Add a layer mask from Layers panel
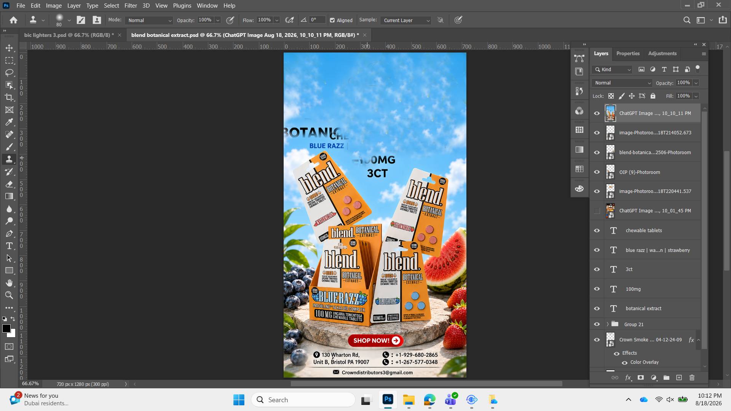731x411 pixels. click(x=641, y=378)
